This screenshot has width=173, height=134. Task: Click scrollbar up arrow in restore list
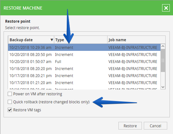tap(163, 46)
